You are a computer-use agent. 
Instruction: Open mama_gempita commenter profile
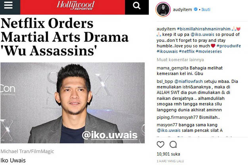pos(173,68)
